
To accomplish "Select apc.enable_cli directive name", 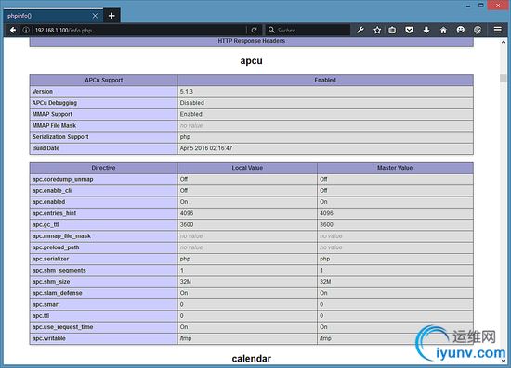I will [x=52, y=191].
